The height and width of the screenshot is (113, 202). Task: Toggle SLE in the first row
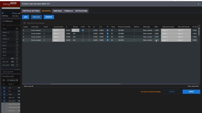89,30
